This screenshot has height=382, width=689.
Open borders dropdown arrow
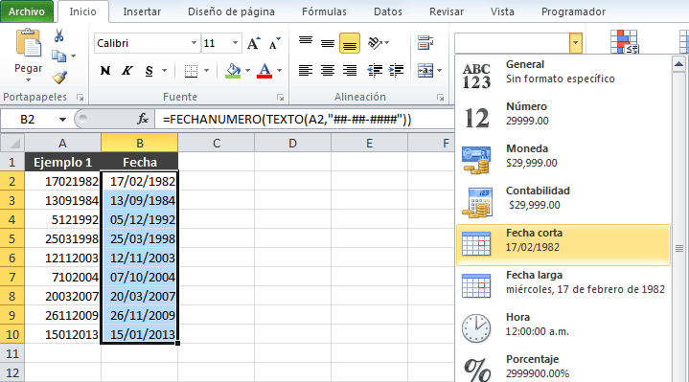(207, 70)
